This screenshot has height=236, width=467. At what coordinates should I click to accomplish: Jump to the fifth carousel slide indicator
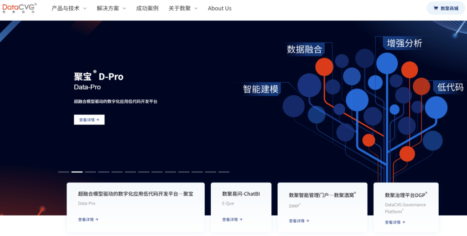(117, 172)
